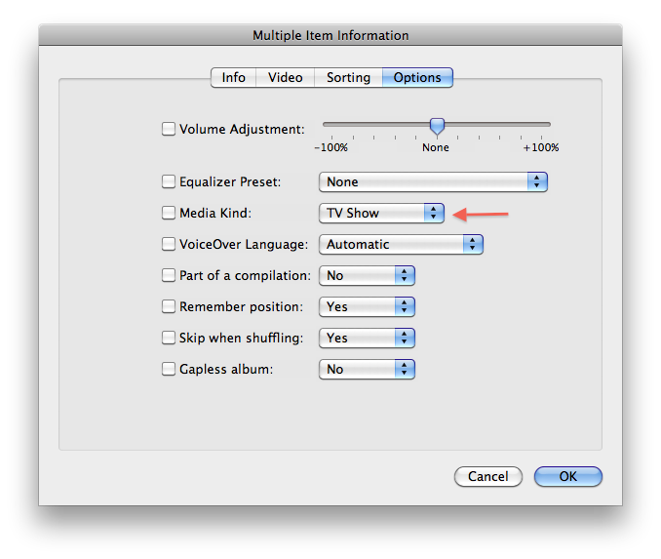Image resolution: width=661 pixels, height=559 pixels.
Task: Enable the Gapless album checkbox
Action: tap(169, 369)
